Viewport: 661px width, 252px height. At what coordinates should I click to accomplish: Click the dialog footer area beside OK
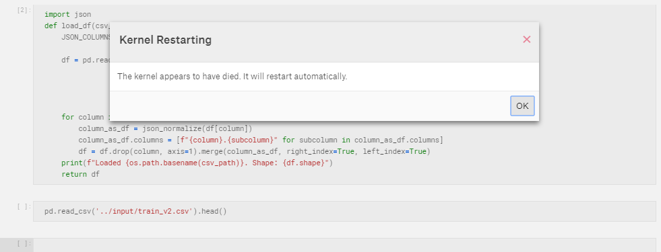310,106
